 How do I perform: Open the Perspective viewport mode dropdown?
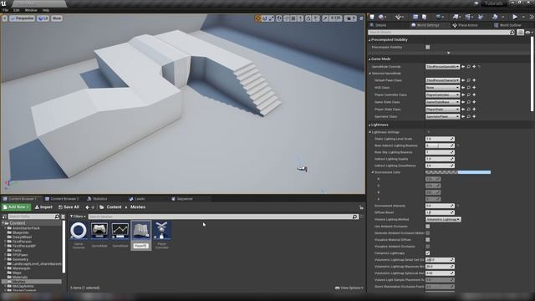pos(22,18)
